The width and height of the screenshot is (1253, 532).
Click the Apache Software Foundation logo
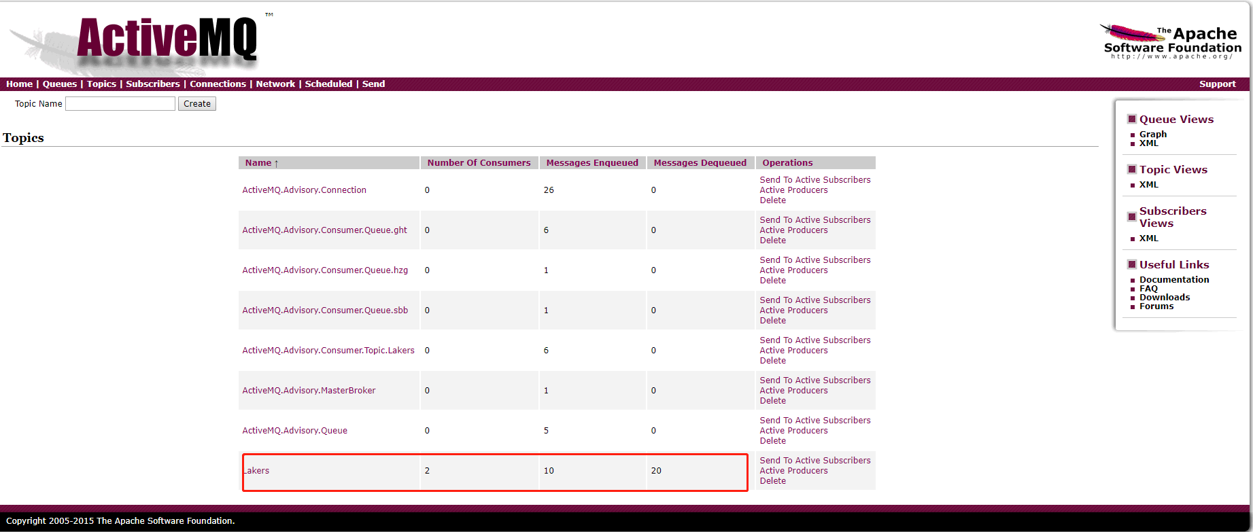1171,41
